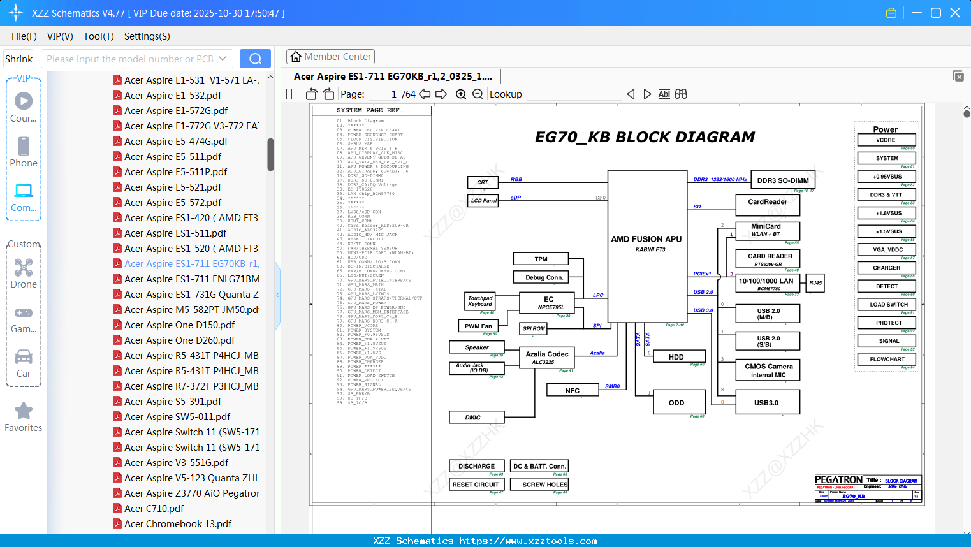
Task: Select highlighted Acer Aspire ES1-711 EG70KB file
Action: [186, 263]
